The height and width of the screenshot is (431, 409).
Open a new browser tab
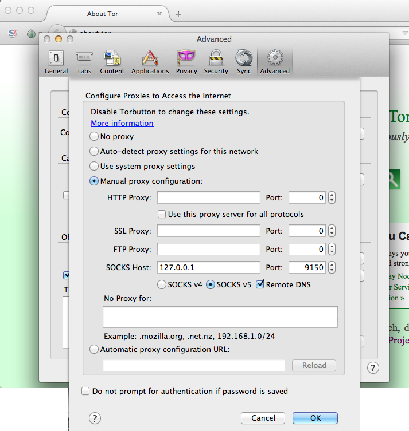pyautogui.click(x=178, y=14)
